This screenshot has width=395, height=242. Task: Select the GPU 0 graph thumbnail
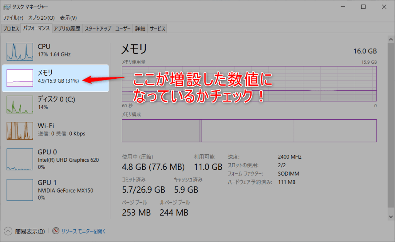coord(20,159)
